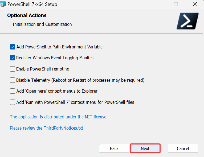The image size is (204, 157).
Task: Check Add 'Open here' context menus option
Action: 13,91
